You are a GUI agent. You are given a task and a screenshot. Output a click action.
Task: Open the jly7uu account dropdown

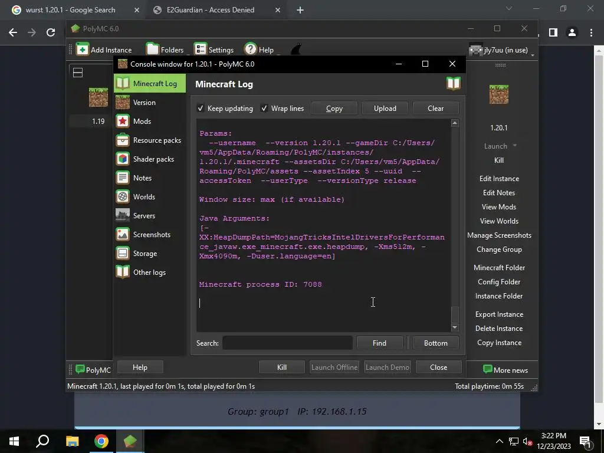point(501,50)
